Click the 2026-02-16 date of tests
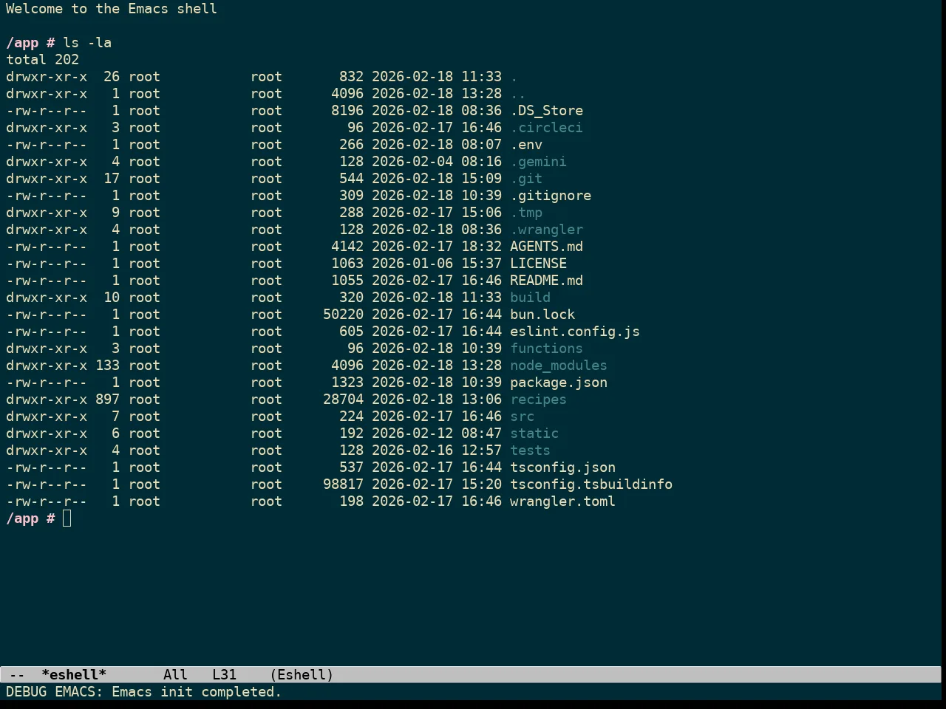This screenshot has width=946, height=709. (412, 451)
